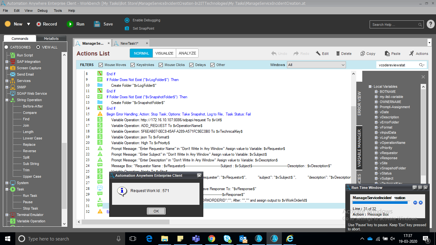Viewport: 436px width, 245px height.
Task: Open the ERROR VIEW side tab
Action: click(359, 104)
